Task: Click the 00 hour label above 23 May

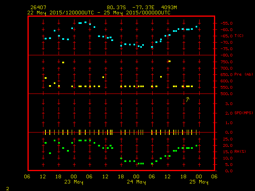Action: pos(74,177)
